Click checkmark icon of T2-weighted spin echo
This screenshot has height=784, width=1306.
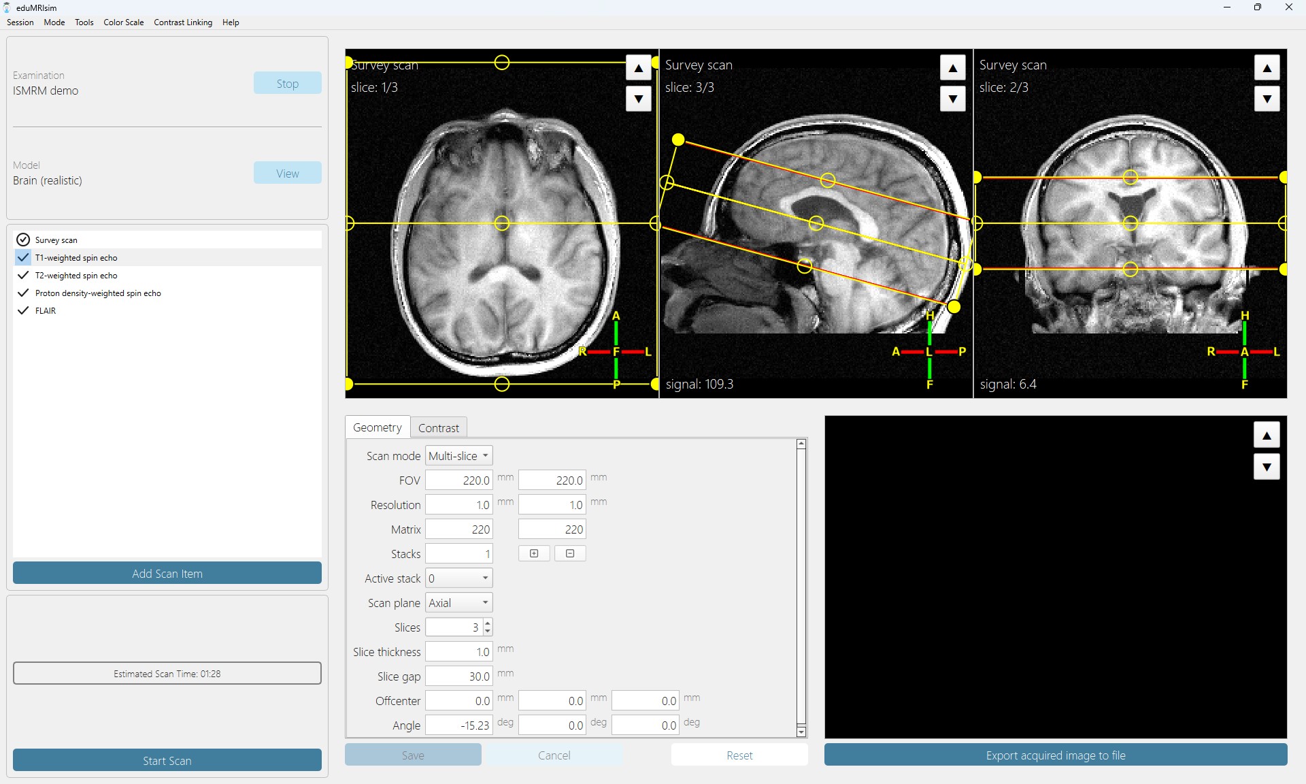(x=23, y=275)
